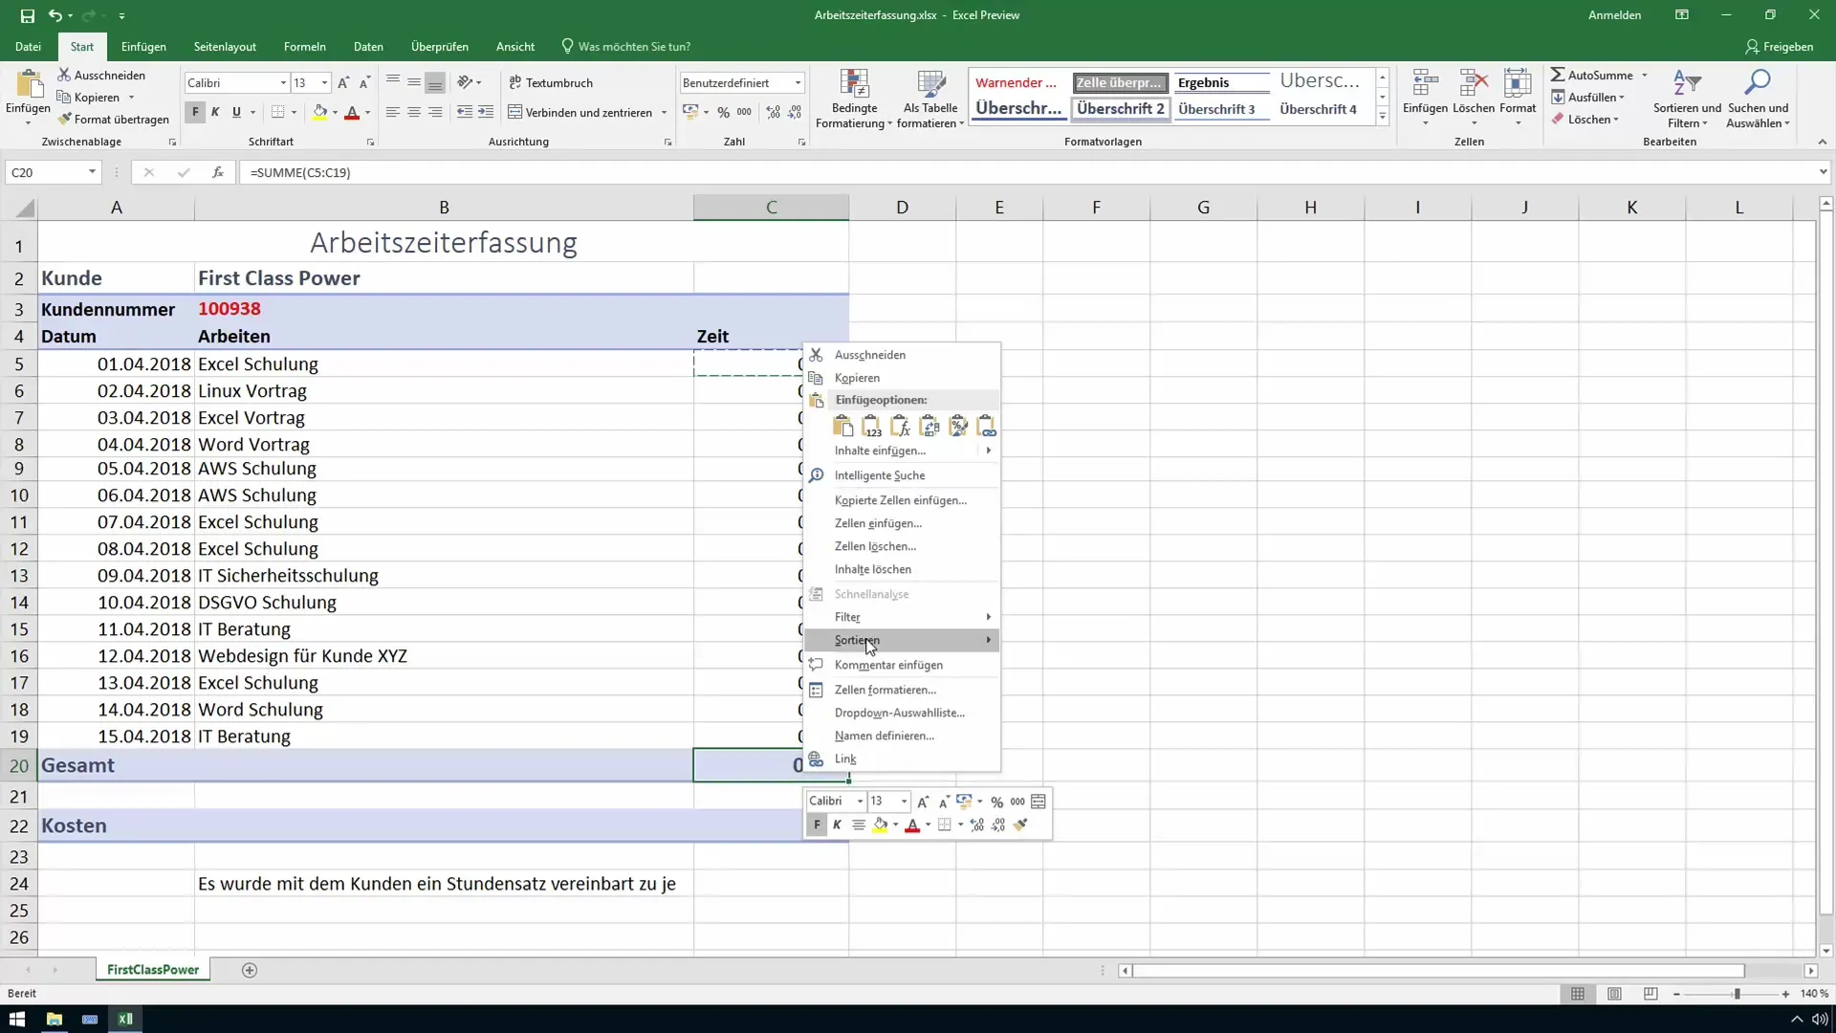The width and height of the screenshot is (1836, 1033).
Task: Choose Zellen formatieren... in the context menu
Action: coord(902,690)
